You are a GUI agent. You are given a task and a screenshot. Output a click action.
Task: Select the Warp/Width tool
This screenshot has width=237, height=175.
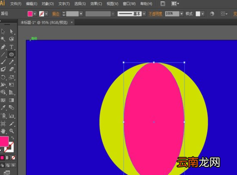tap(3, 85)
